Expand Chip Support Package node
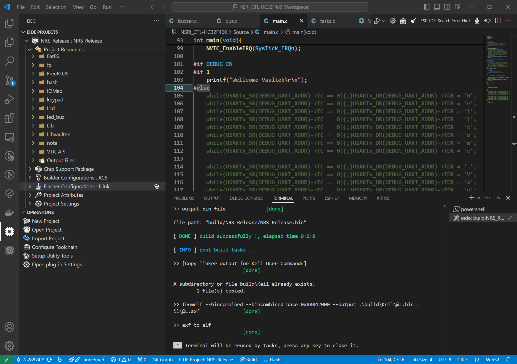Screen dimensions: 517x364 pos(29,169)
